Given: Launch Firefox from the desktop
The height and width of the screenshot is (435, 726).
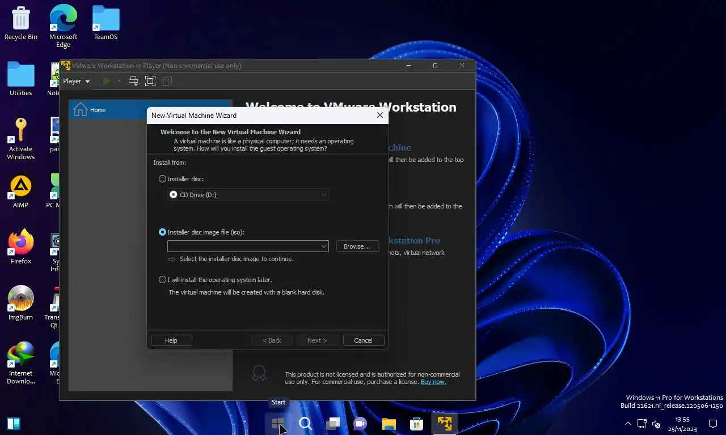Looking at the screenshot, I should 21,248.
